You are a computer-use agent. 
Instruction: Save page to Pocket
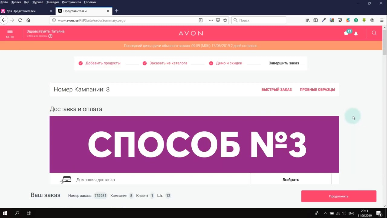click(x=218, y=20)
